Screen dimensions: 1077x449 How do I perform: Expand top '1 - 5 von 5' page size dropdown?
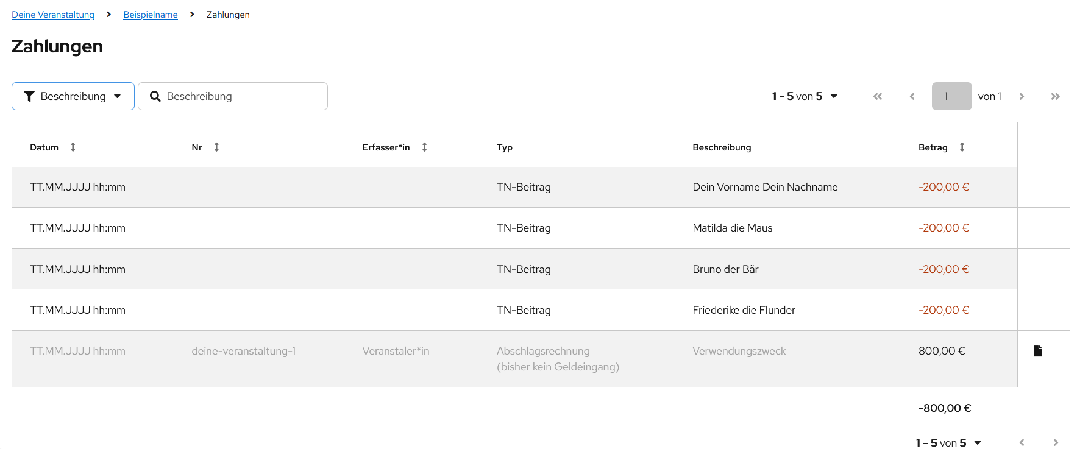[805, 96]
